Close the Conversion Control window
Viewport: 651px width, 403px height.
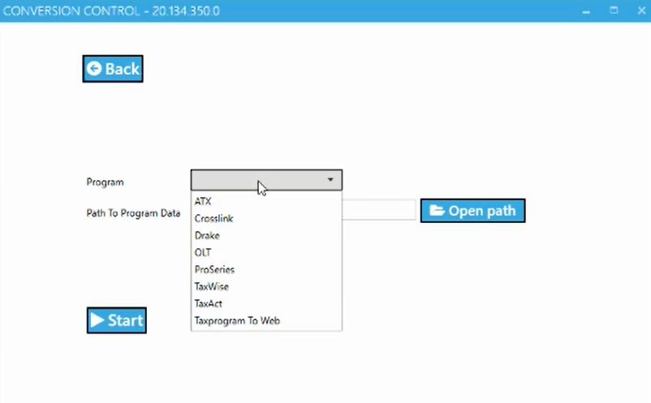point(640,11)
